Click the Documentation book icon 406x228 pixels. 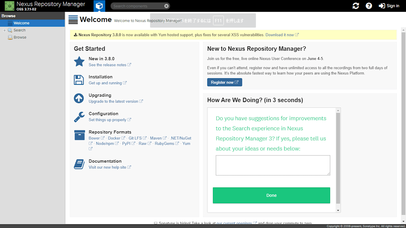(79, 164)
